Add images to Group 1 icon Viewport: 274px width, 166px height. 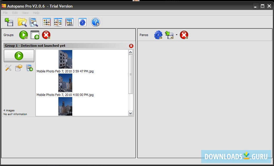point(29,68)
